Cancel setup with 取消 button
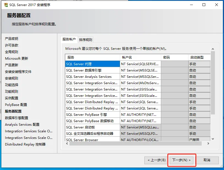 coord(207,160)
